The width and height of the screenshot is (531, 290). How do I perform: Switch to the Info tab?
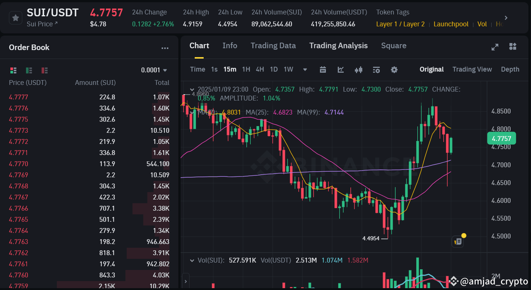click(230, 46)
